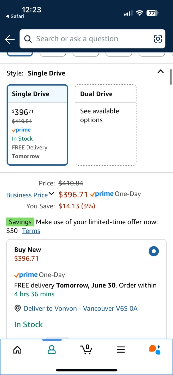Tap the Savings green badge
173x375 pixels.
point(20,222)
